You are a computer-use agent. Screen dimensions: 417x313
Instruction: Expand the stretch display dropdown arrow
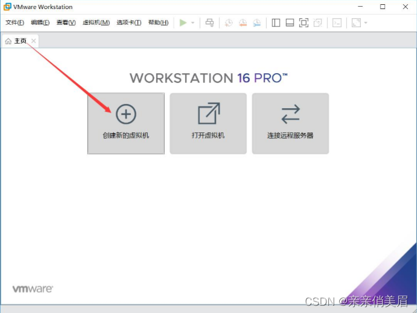[x=366, y=22]
